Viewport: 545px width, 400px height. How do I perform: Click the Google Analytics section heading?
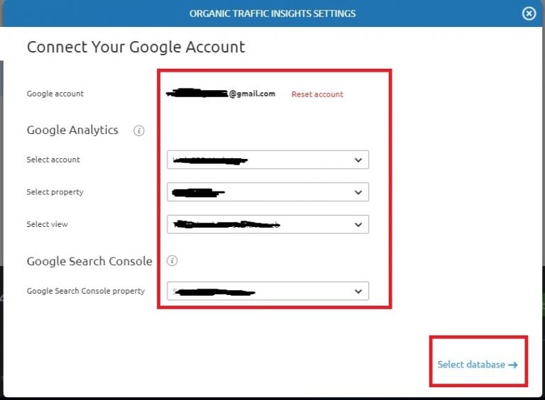[72, 130]
